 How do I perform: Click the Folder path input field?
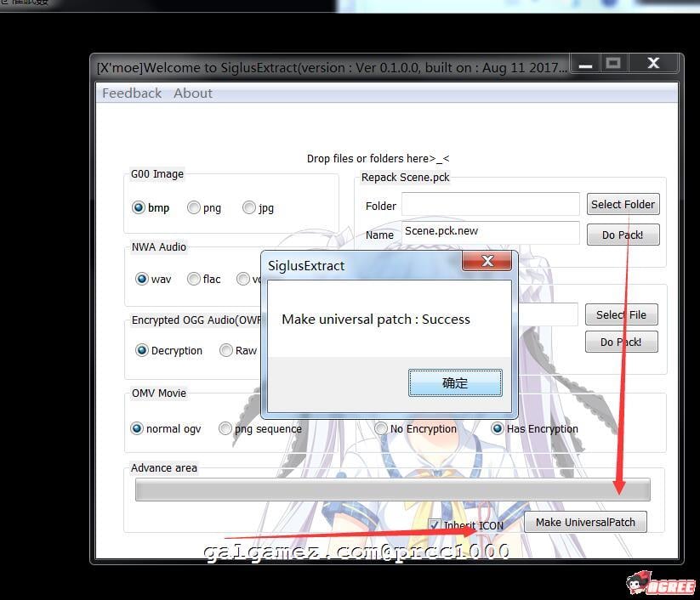tap(490, 205)
